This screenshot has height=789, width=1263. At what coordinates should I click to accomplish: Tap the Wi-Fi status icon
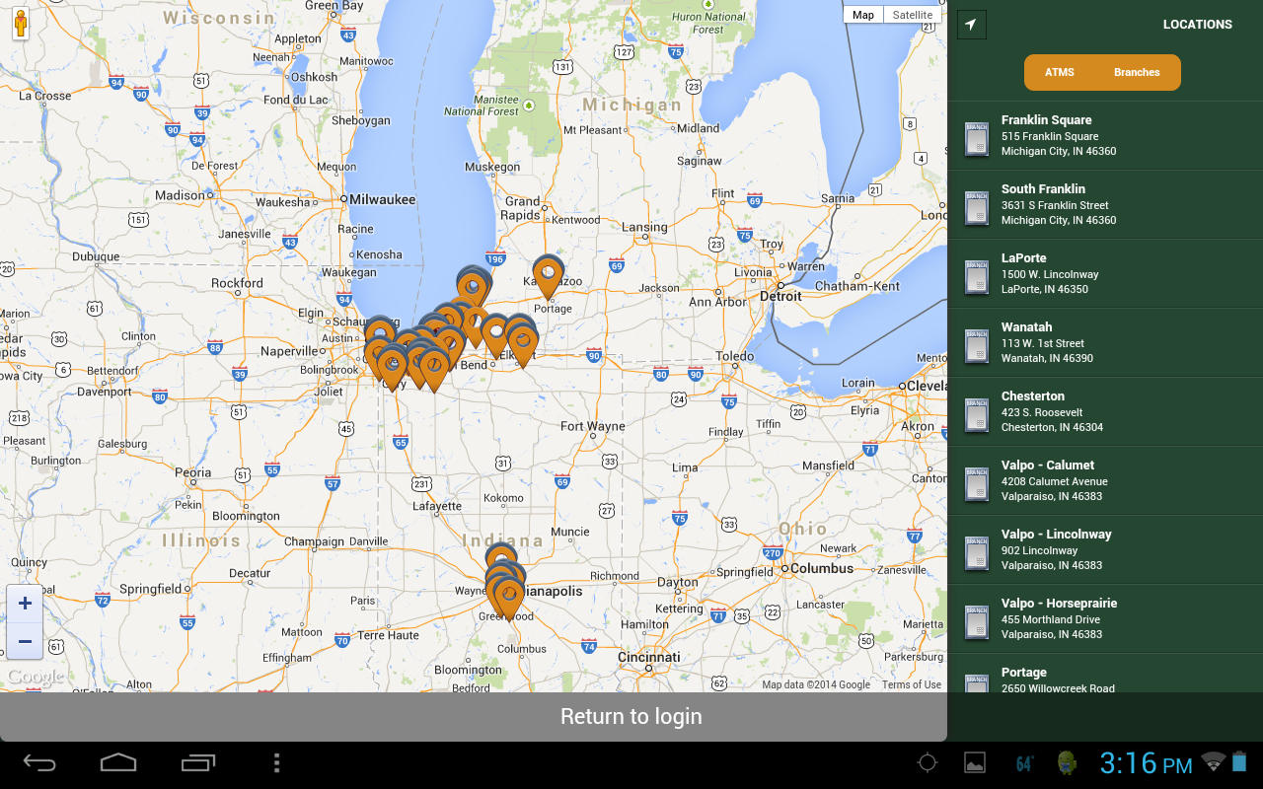[1214, 761]
